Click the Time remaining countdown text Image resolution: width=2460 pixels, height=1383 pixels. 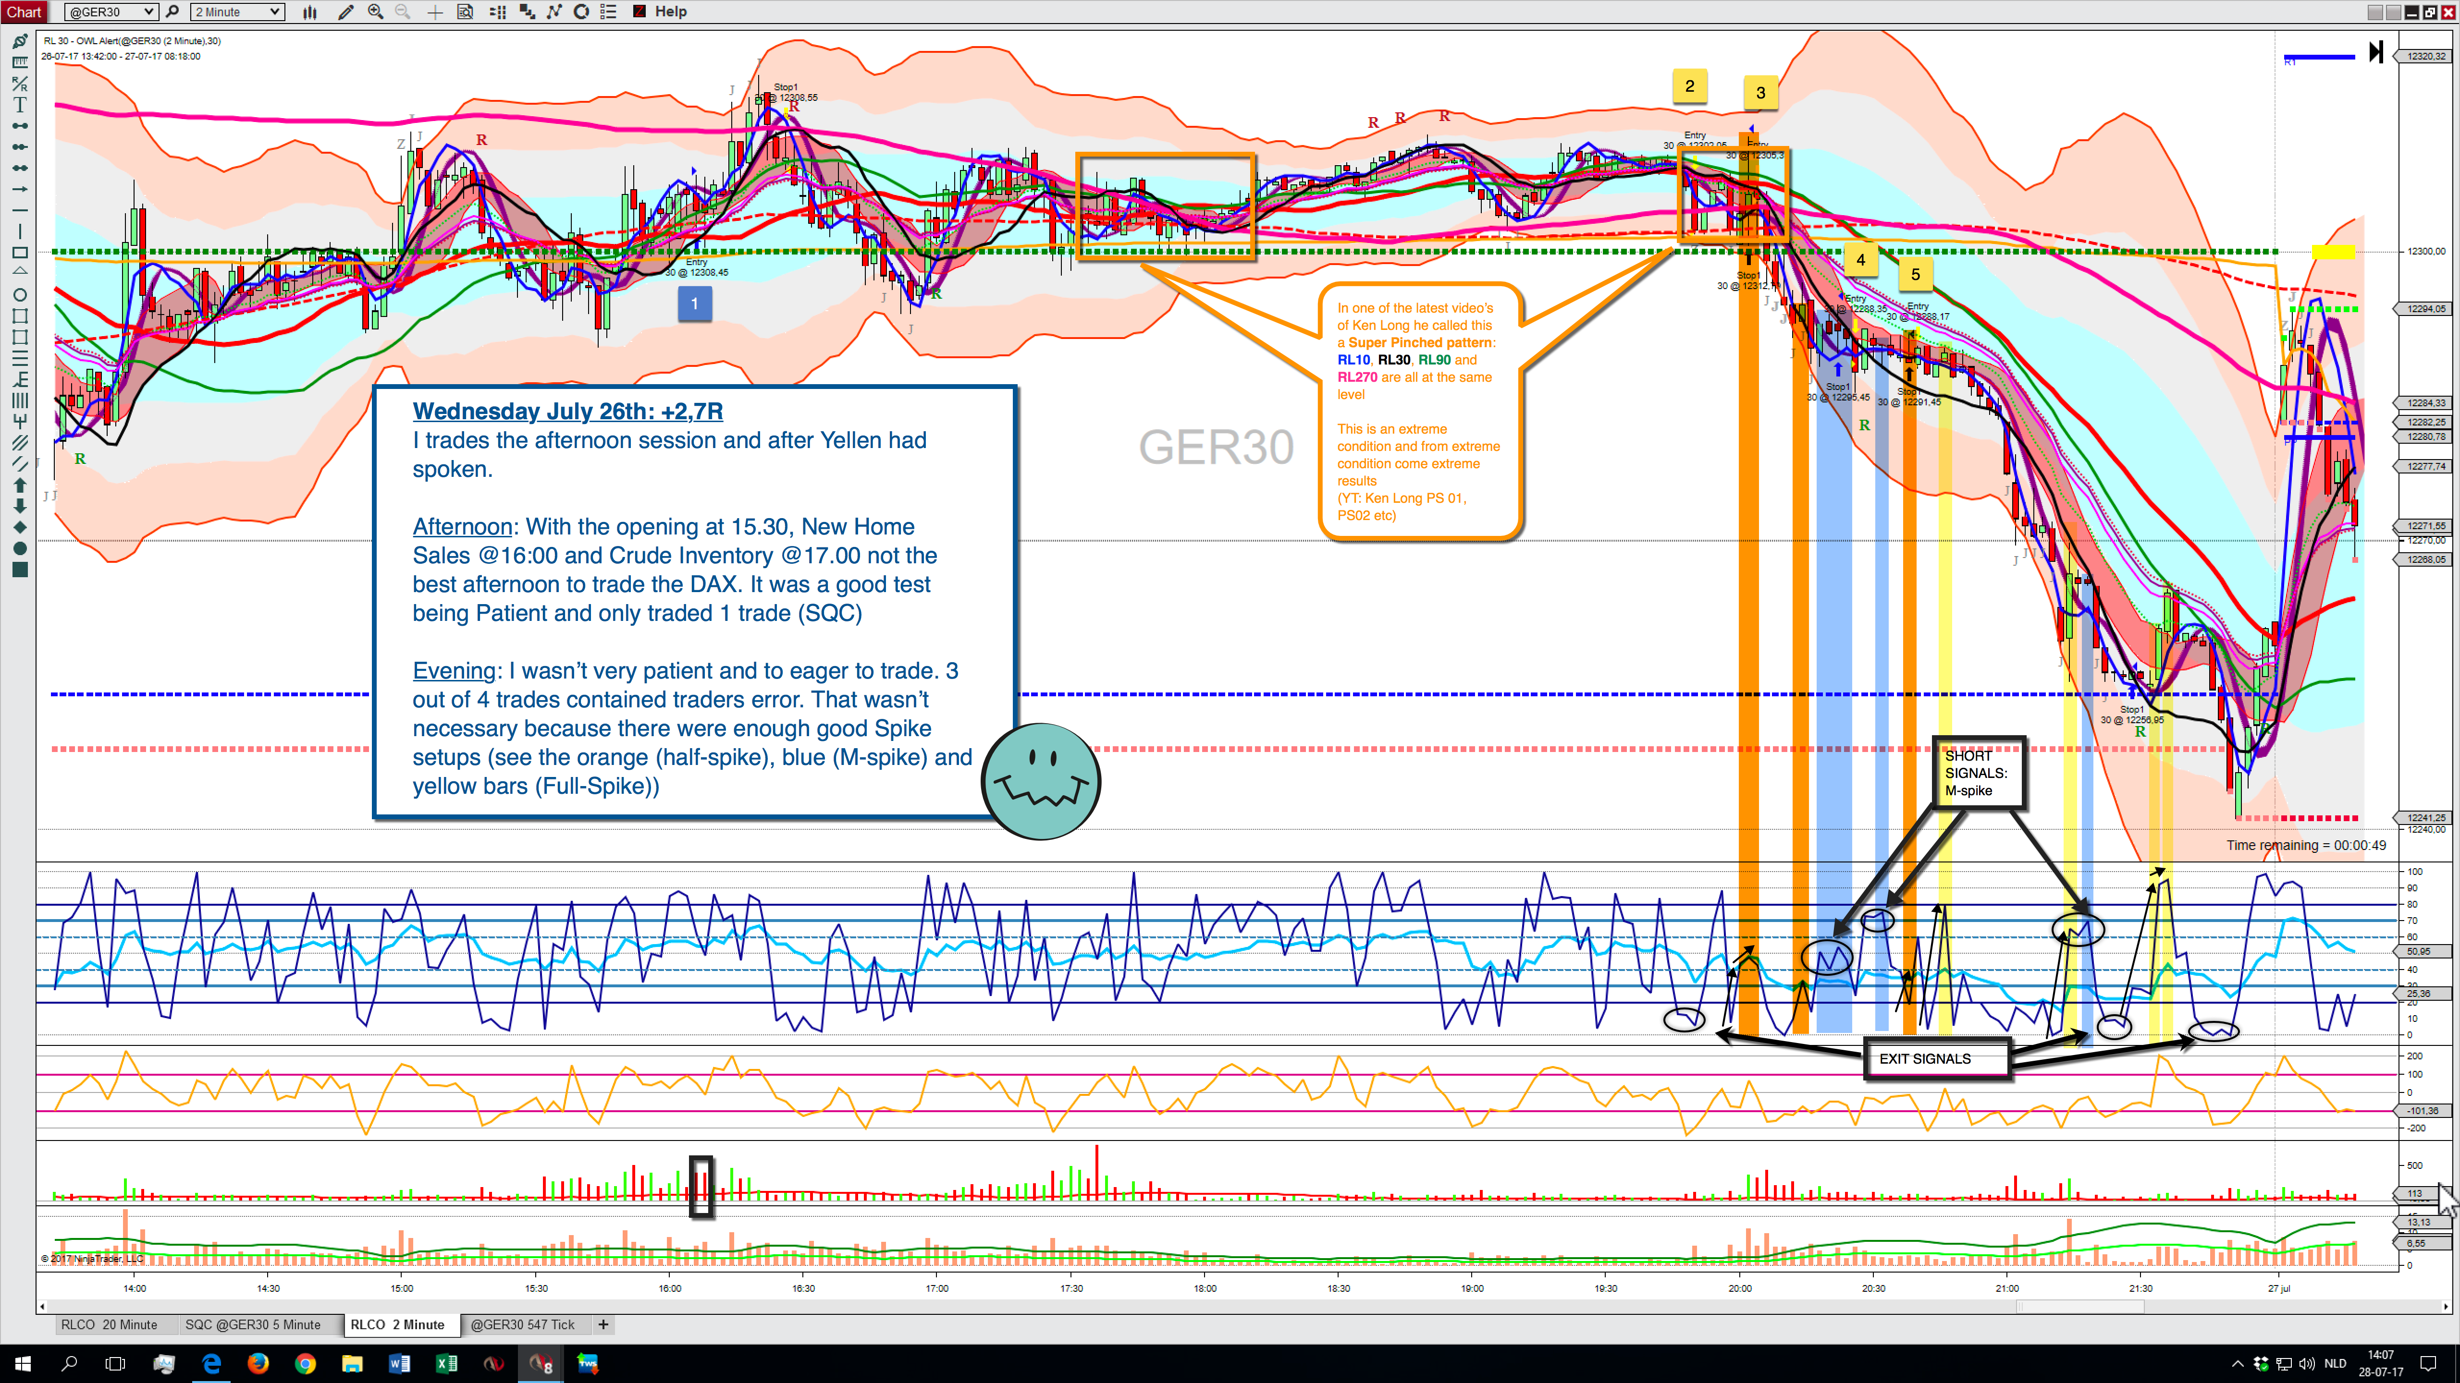tap(2306, 846)
